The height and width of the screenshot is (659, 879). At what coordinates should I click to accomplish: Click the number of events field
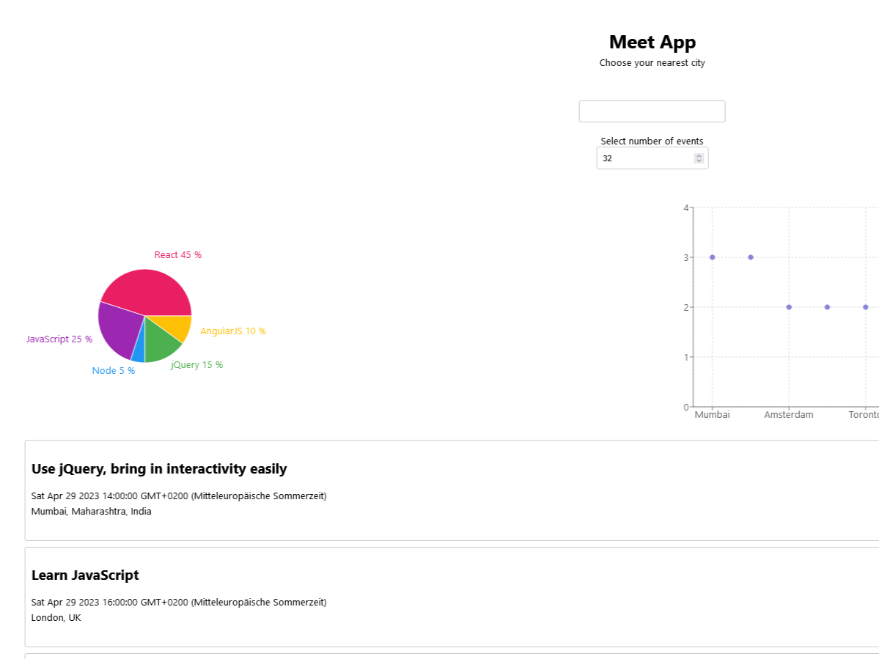[x=644, y=158]
